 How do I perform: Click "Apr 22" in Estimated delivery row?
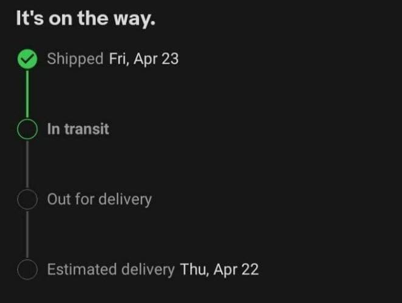tap(236, 270)
